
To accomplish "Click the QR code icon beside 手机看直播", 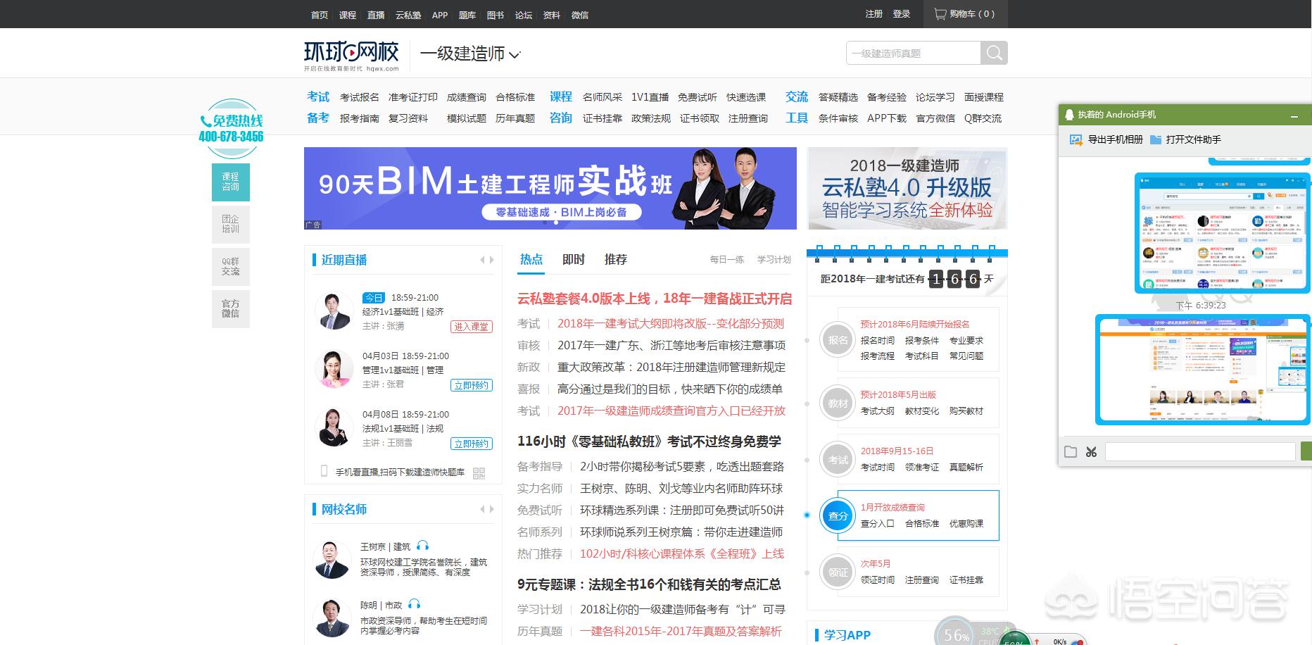I will point(479,473).
